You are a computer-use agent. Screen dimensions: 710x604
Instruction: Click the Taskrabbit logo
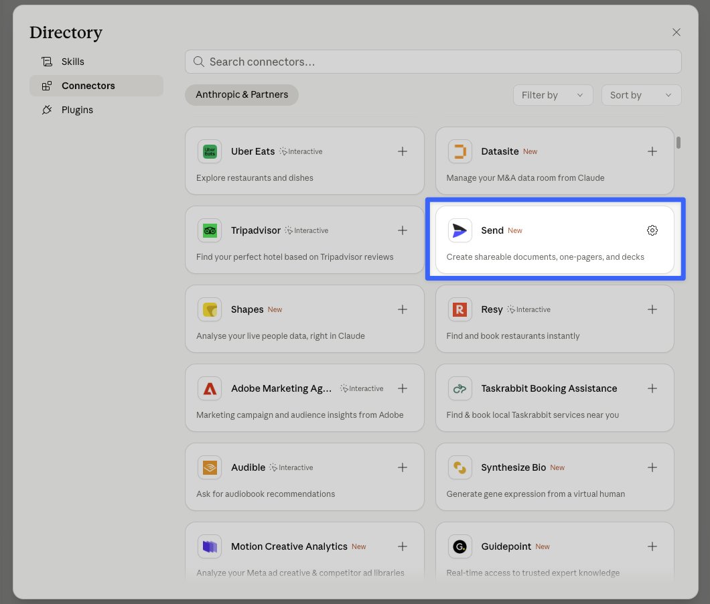(x=459, y=388)
